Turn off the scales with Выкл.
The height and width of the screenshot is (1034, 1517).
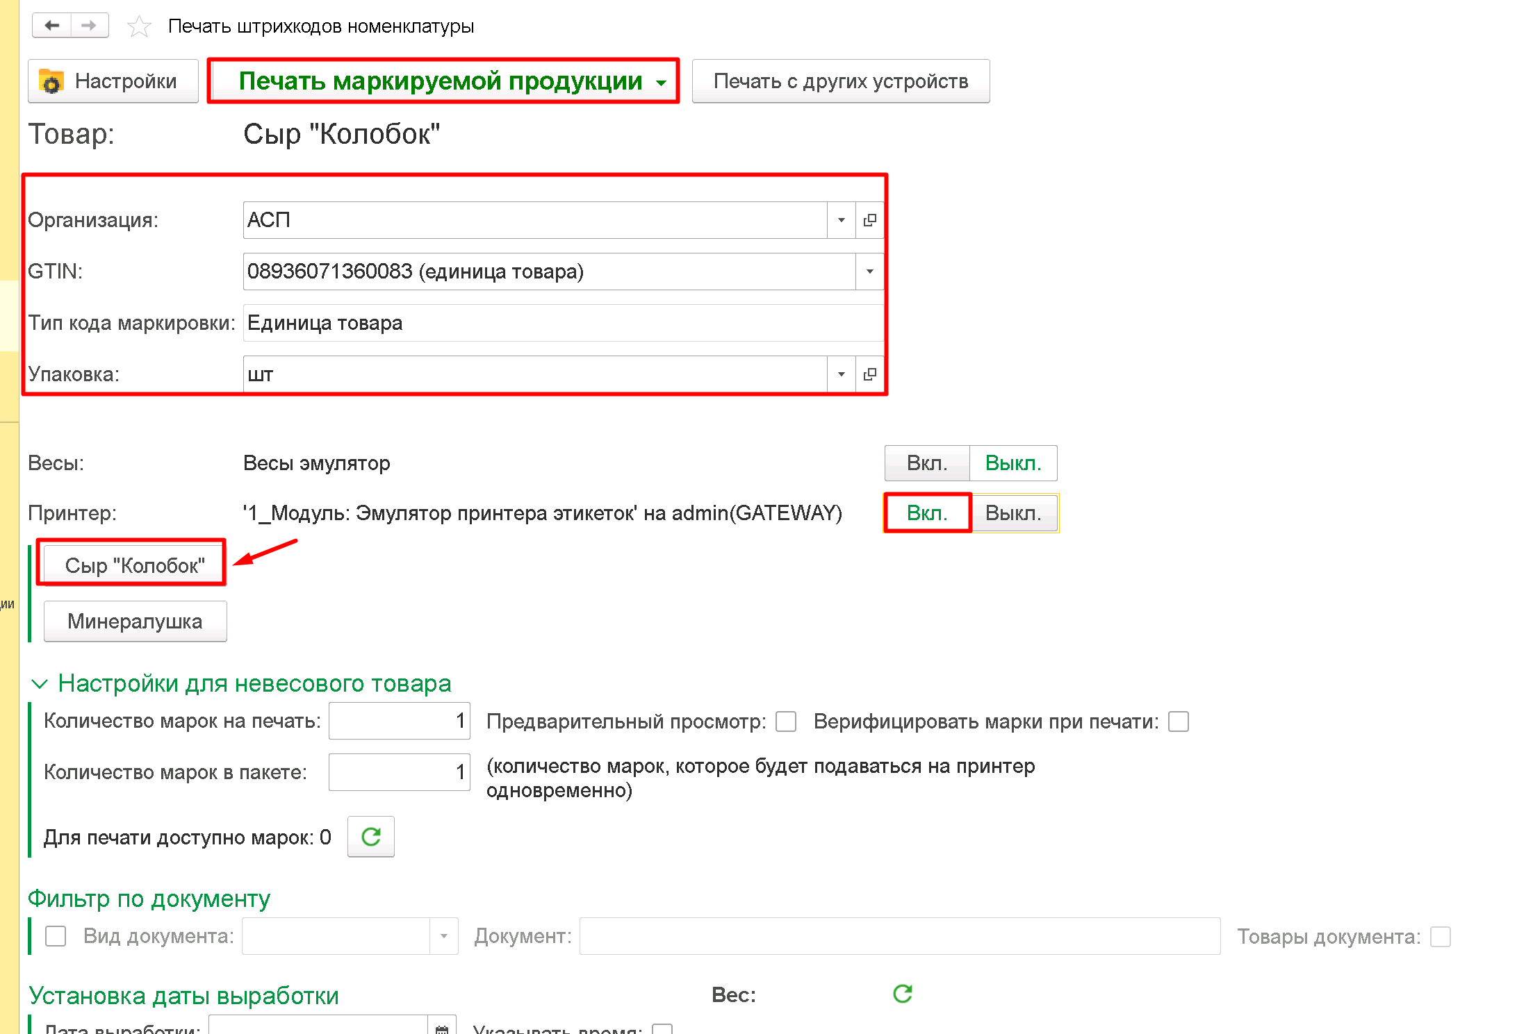(x=1013, y=463)
